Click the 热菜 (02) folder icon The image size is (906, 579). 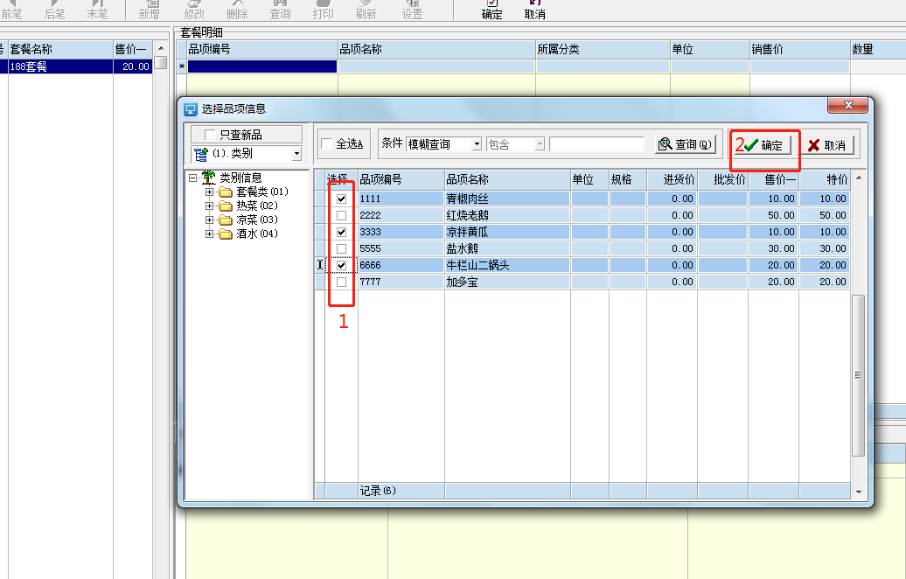point(226,206)
